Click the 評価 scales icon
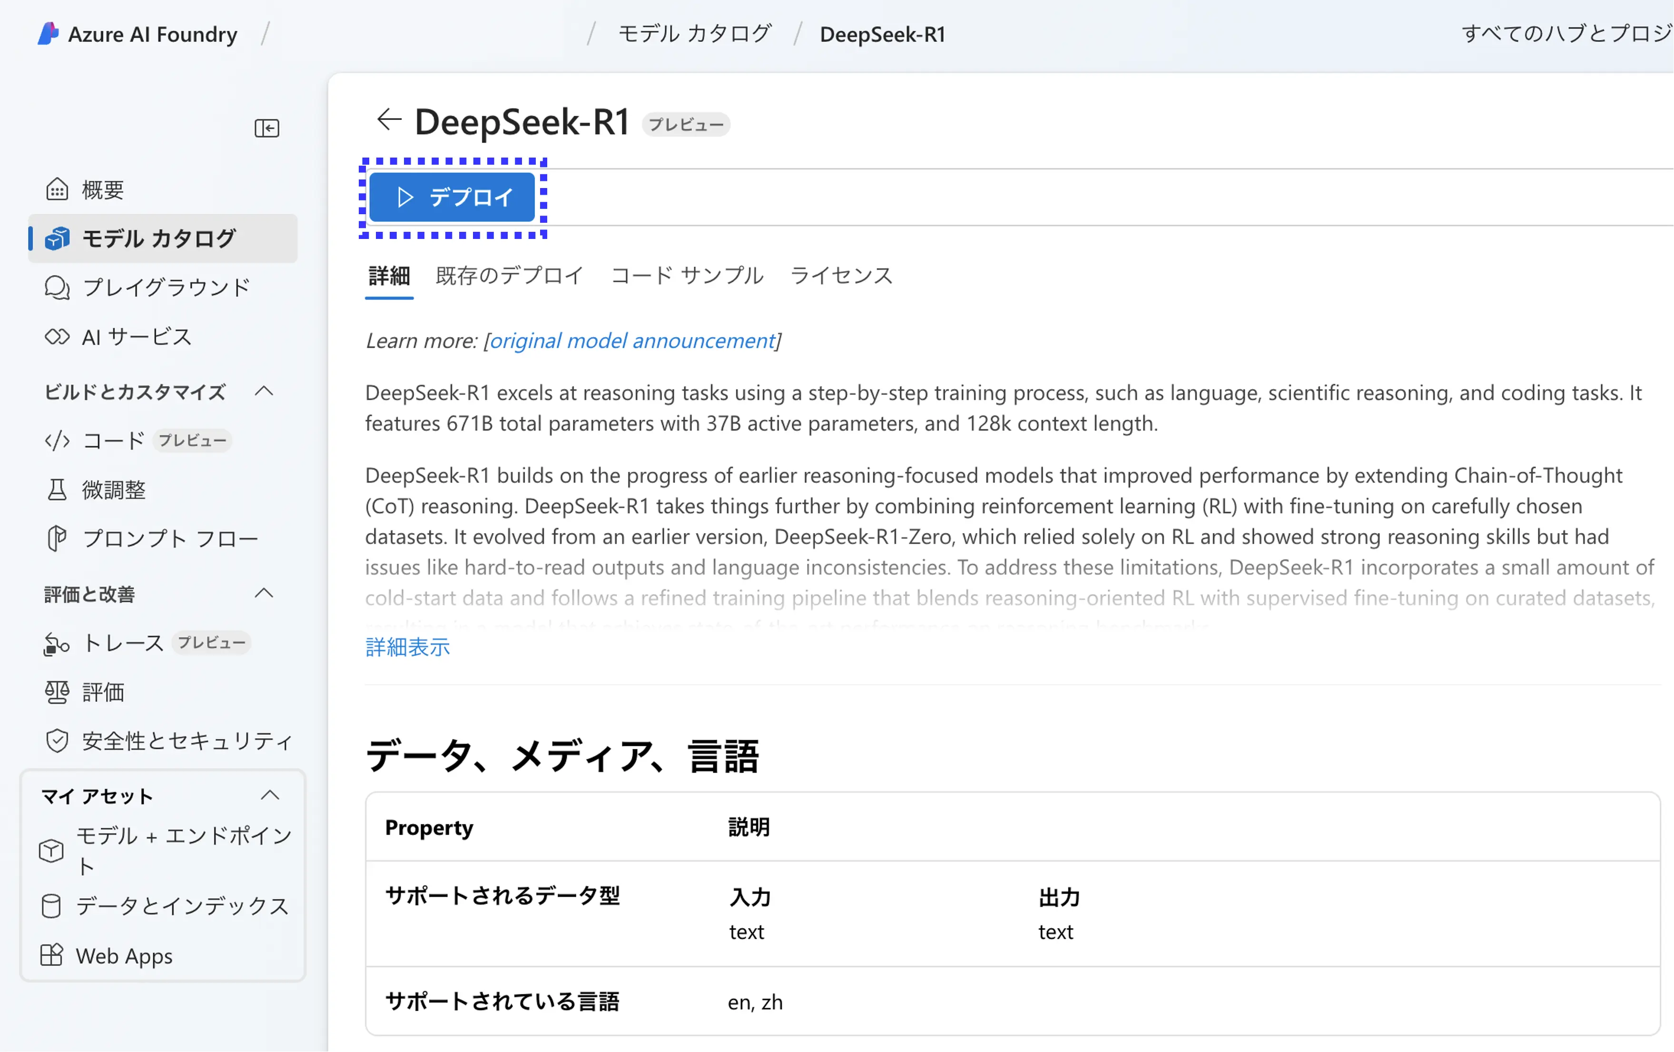Screen dimensions: 1674x1052 pyautogui.click(x=57, y=692)
